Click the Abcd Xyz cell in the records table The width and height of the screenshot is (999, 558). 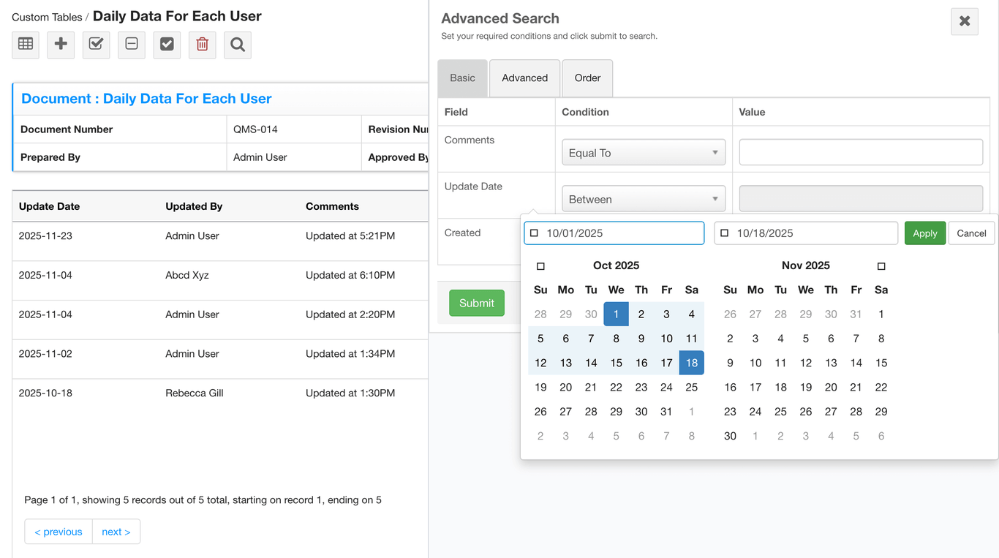(x=187, y=276)
